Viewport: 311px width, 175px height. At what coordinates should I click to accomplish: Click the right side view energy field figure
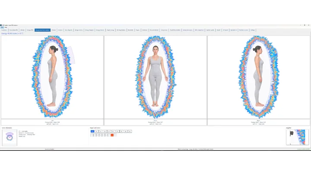pyautogui.click(x=259, y=77)
